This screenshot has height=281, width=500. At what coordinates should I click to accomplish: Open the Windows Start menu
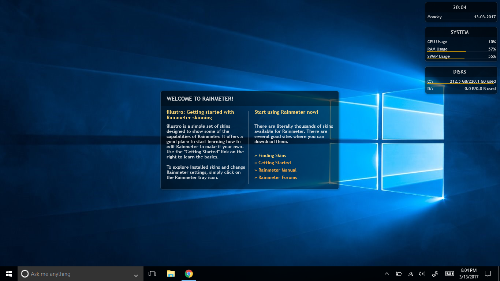(9, 274)
